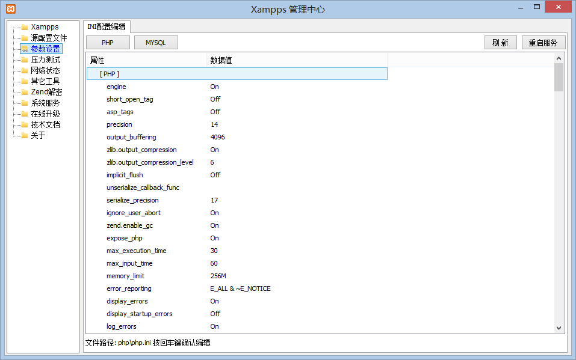576x360 pixels.
Task: Click folder icon beside 网络状态
Action: click(25, 70)
